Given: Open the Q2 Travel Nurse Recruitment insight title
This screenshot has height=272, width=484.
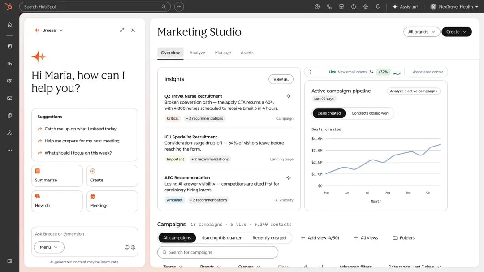Looking at the screenshot, I should (193, 96).
